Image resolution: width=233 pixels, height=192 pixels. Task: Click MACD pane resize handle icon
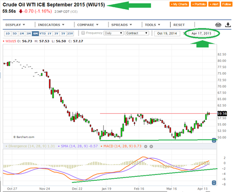coord(214,183)
